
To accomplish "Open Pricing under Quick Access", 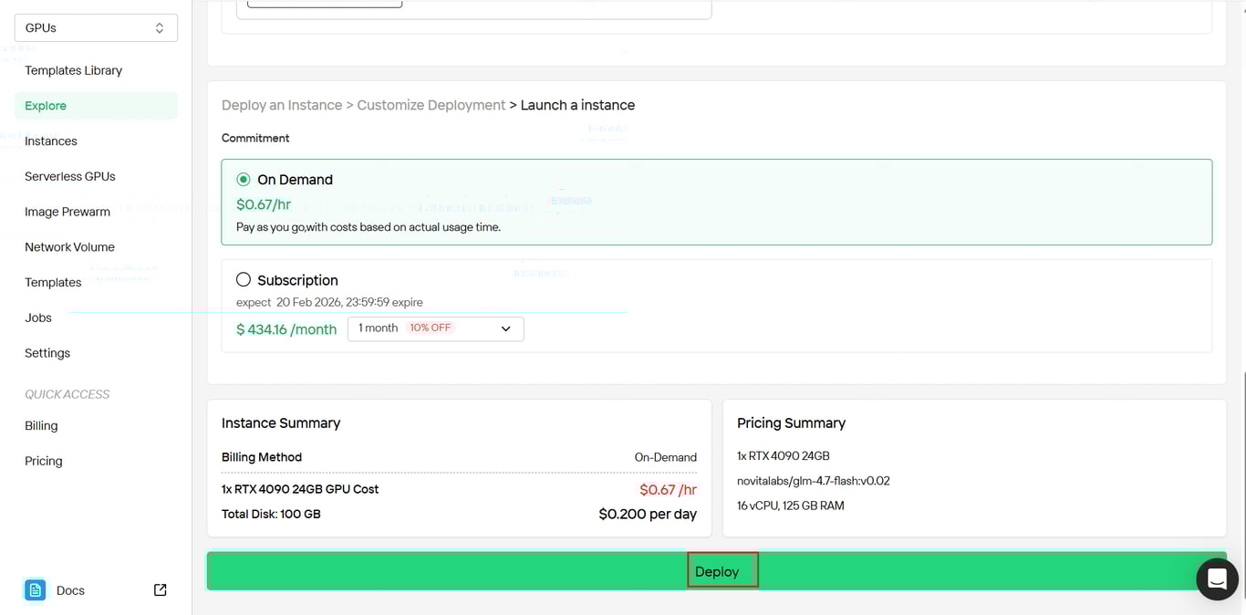I will 44,462.
